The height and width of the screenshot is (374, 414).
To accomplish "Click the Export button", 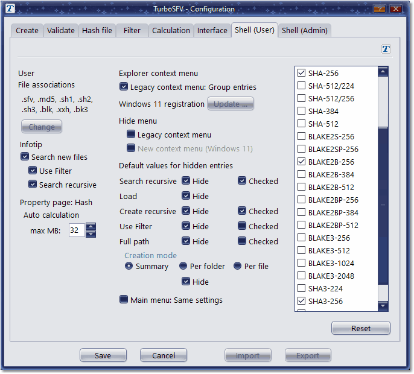I will [308, 355].
